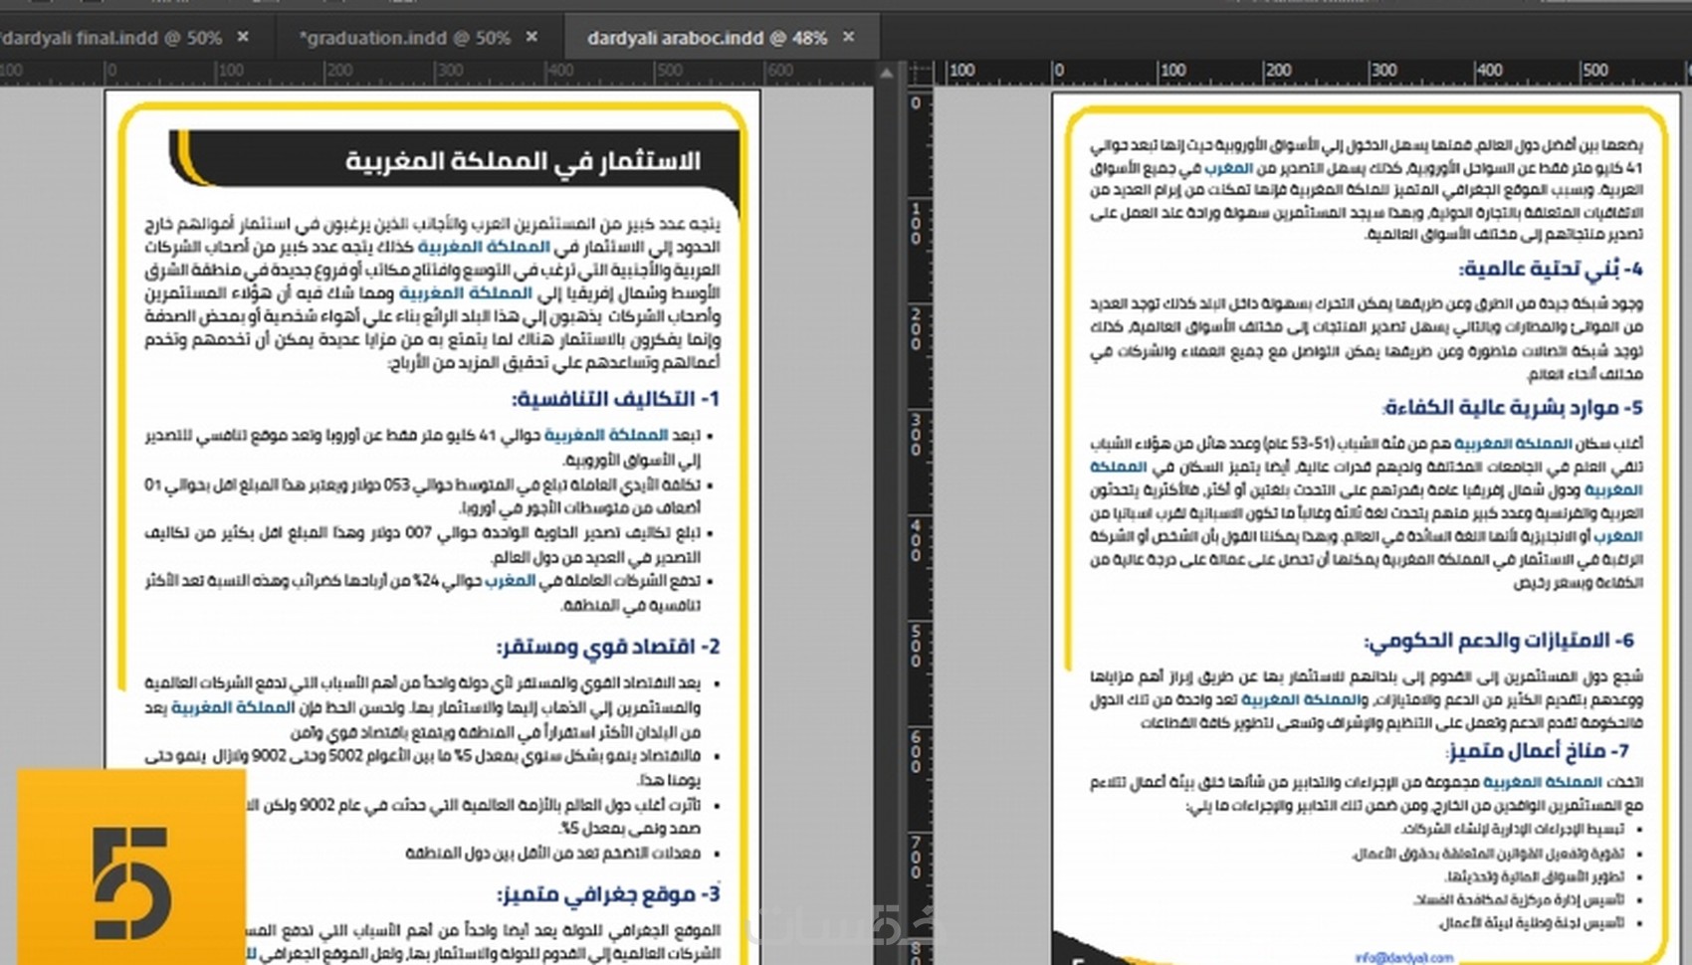Click the scroll-up arrow of the left document window
1692x965 pixels.
[x=887, y=73]
